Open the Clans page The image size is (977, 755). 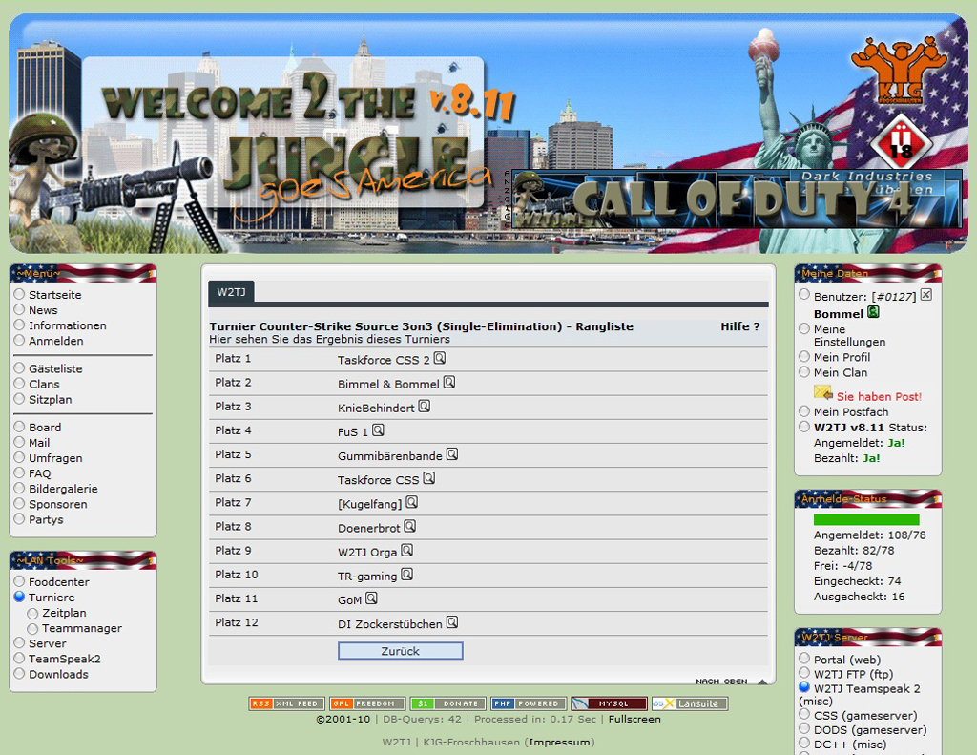(x=44, y=384)
